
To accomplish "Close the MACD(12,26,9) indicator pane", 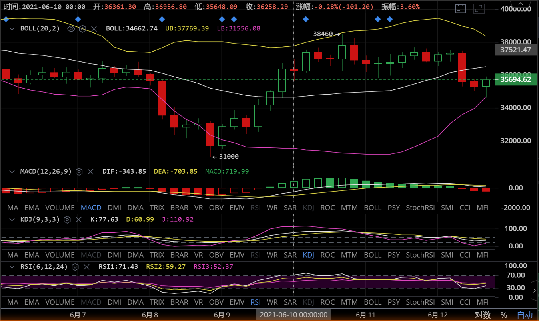I will [x=90, y=172].
